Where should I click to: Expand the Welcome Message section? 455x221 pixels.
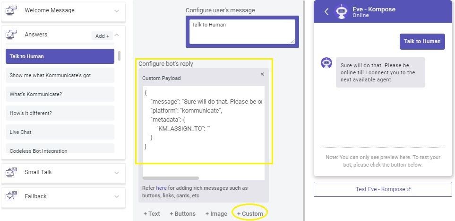[x=117, y=11]
